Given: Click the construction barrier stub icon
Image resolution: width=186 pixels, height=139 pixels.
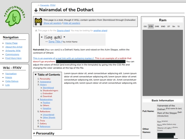Looking at the screenshot, I should [38, 22].
